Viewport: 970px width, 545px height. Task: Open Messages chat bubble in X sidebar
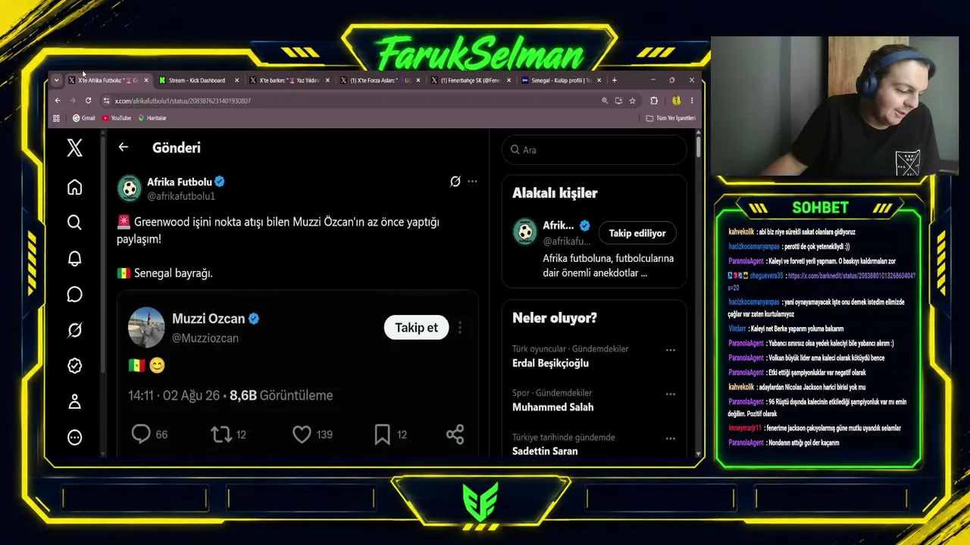point(74,294)
